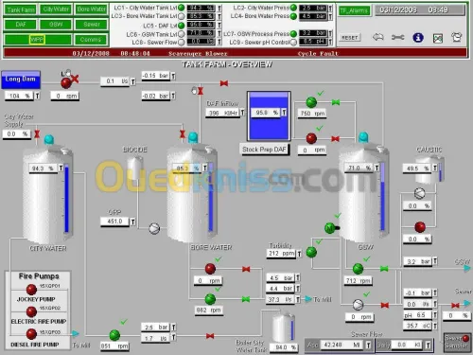Click the Long Dam blue button
The image size is (473, 355).
point(21,80)
